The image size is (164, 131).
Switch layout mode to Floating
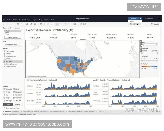[17, 104]
